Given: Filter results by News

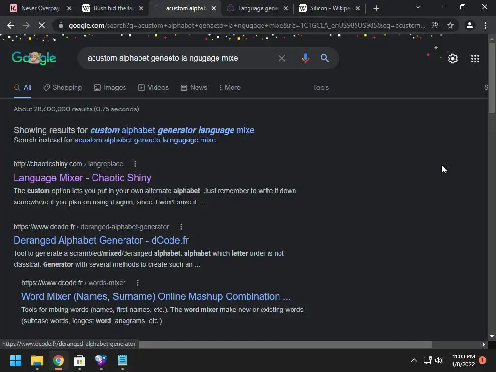Looking at the screenshot, I should pos(194,88).
